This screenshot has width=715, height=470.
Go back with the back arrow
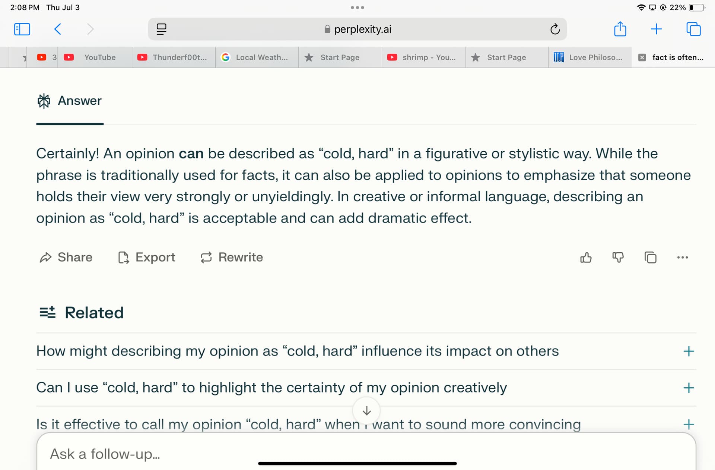(x=58, y=29)
